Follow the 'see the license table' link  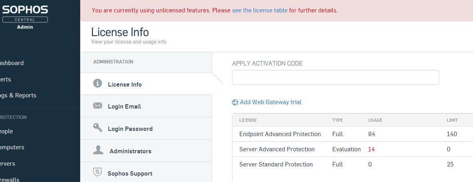pyautogui.click(x=260, y=10)
